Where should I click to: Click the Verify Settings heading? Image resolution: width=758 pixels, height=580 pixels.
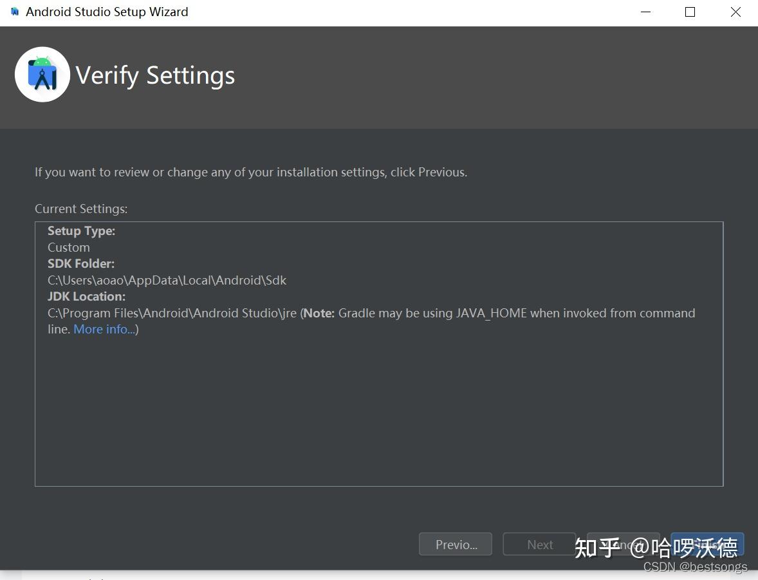tap(155, 75)
